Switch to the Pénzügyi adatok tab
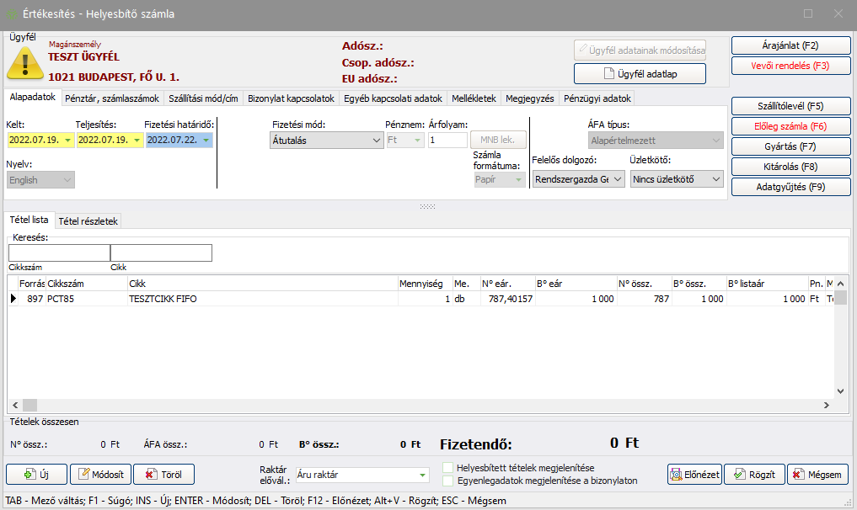 pyautogui.click(x=597, y=98)
